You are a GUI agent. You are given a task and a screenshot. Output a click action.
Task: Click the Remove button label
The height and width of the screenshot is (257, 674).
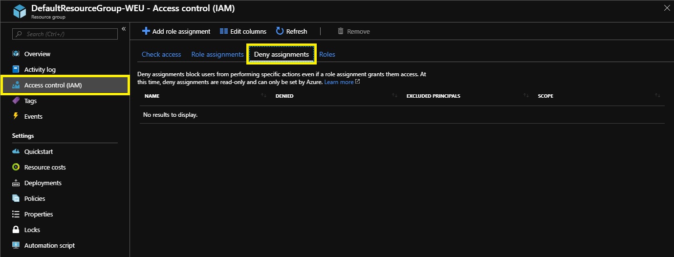coord(358,31)
